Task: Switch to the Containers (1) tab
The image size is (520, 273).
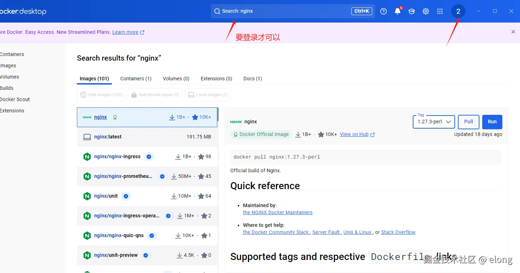Action: pyautogui.click(x=136, y=79)
